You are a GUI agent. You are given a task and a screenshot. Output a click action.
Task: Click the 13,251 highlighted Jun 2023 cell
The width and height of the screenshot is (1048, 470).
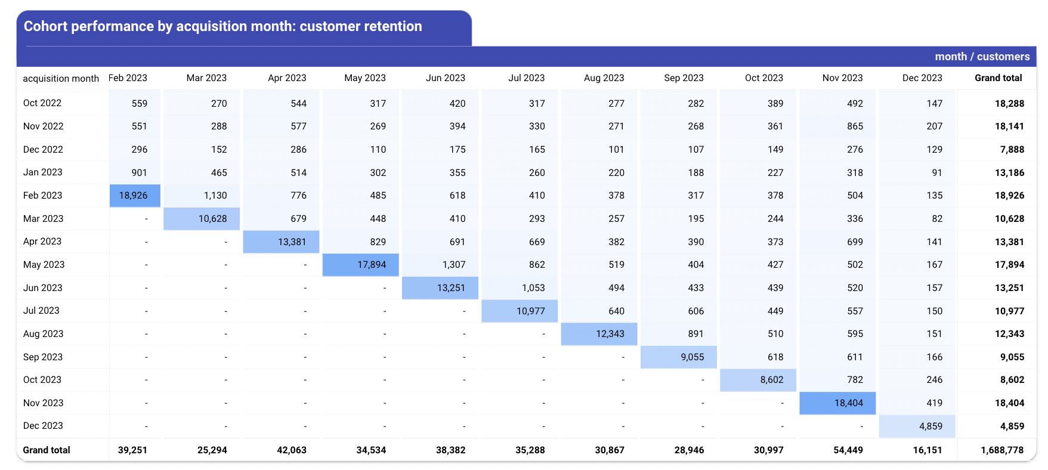440,288
